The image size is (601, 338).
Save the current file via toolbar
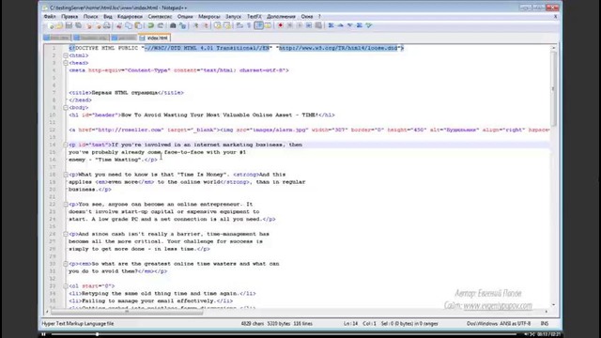click(69, 25)
